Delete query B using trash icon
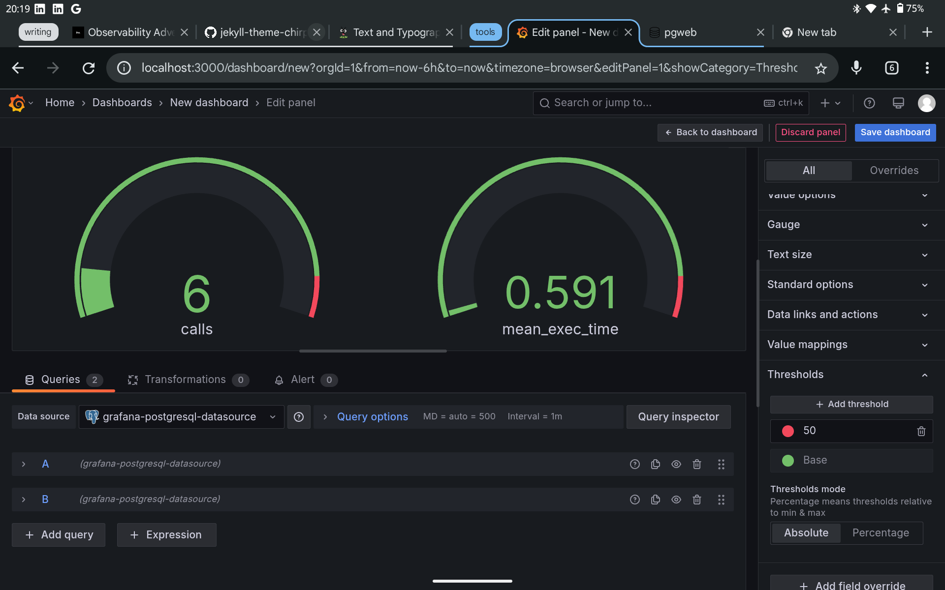The width and height of the screenshot is (945, 590). pos(696,500)
